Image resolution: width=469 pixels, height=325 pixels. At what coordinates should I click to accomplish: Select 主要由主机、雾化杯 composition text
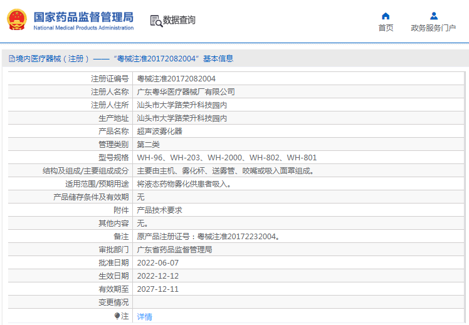[226, 170]
